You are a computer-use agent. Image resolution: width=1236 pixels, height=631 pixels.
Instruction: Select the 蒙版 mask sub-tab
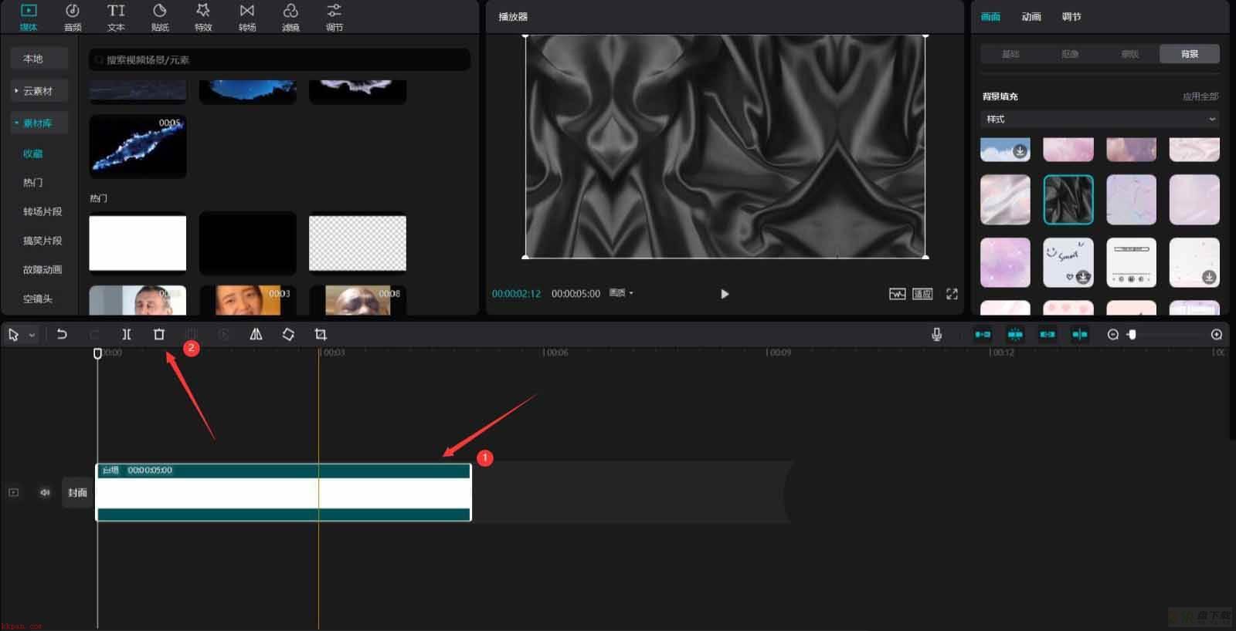1130,54
